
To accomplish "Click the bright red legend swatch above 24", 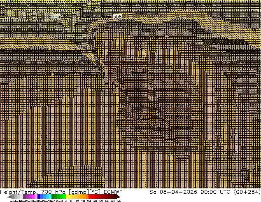I will 90,197.
